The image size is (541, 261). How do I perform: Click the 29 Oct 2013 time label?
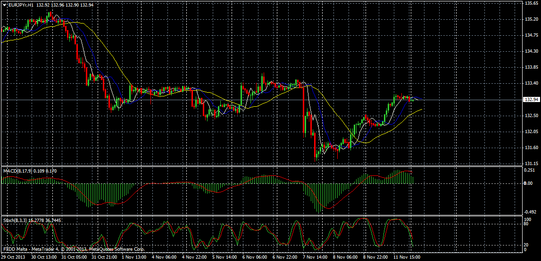pos(13,258)
